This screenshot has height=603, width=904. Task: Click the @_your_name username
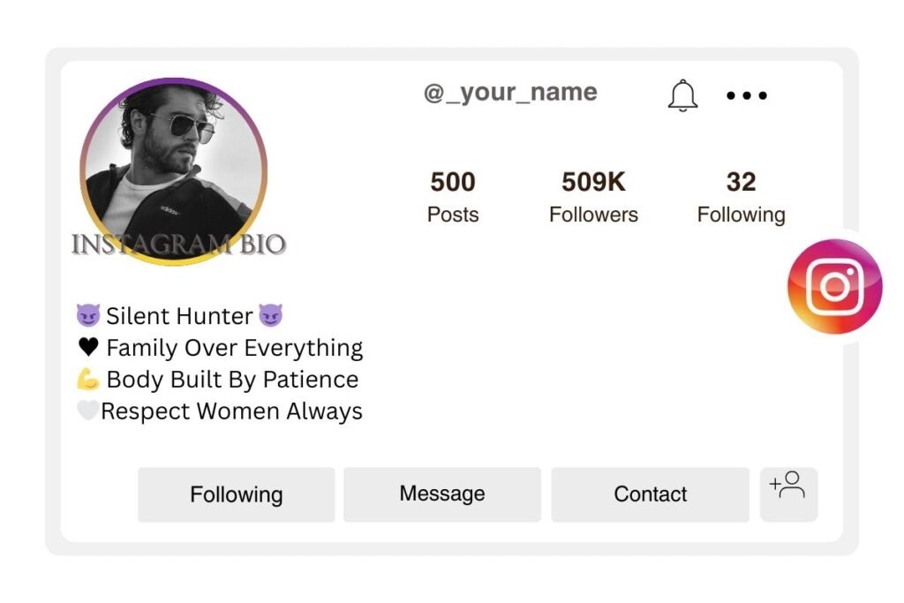point(510,92)
